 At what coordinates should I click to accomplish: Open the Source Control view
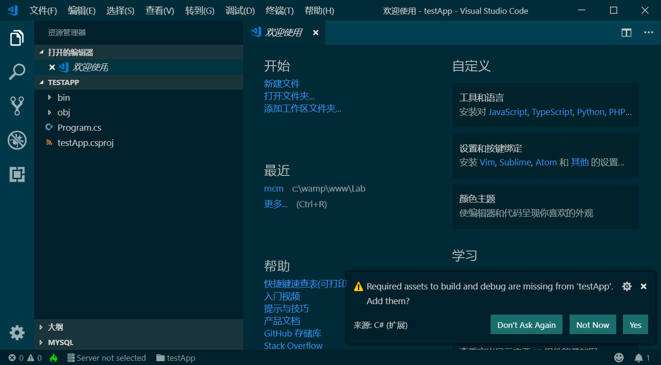17,106
